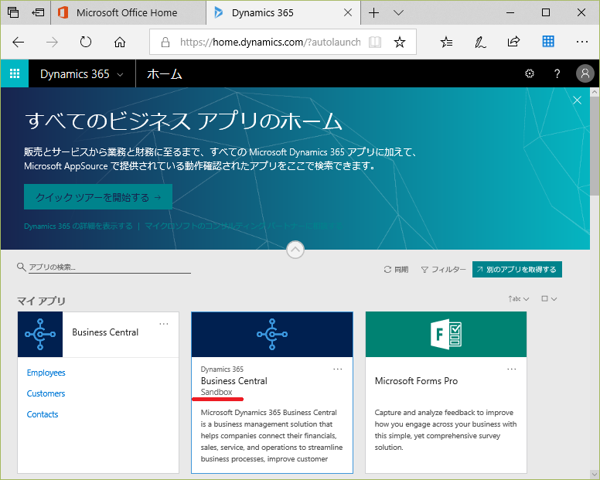This screenshot has width=600, height=480.
Task: Click the アプリの検索 search field
Action: click(110, 267)
